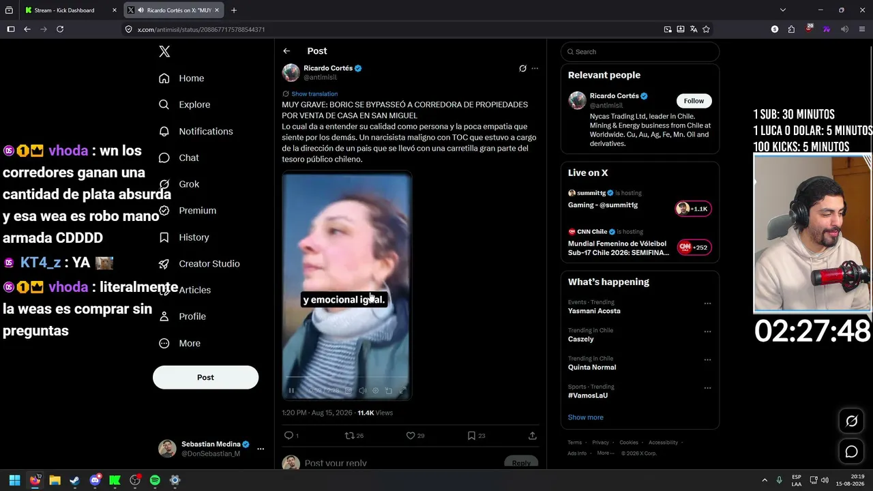873x491 pixels.
Task: Translate the page via translate icon
Action: click(x=694, y=29)
